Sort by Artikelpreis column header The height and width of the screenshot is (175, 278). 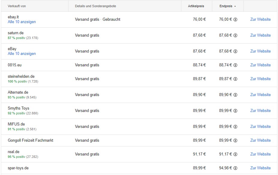(x=196, y=6)
